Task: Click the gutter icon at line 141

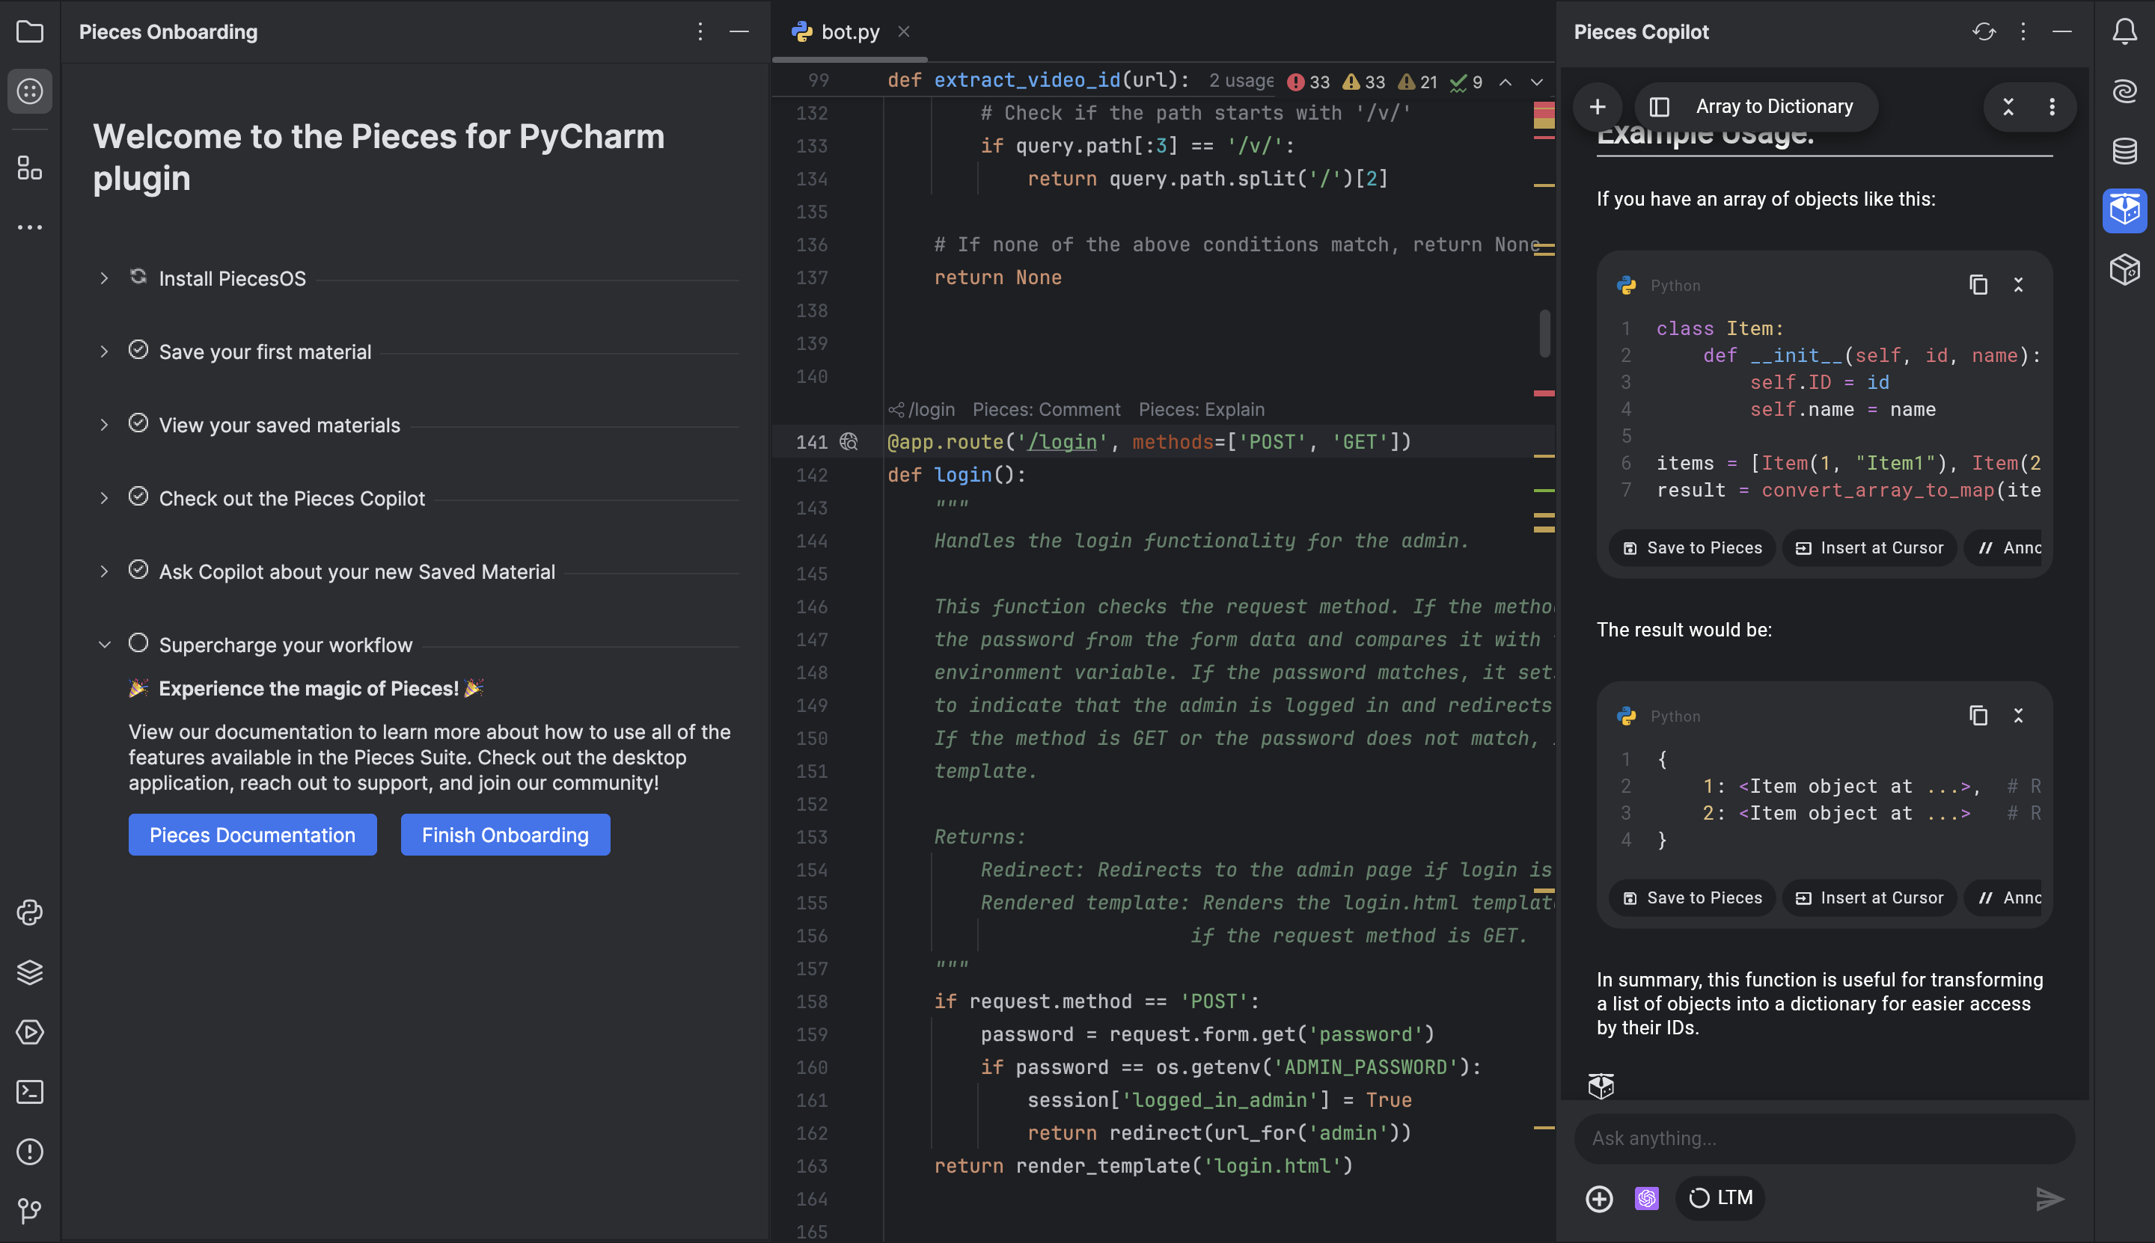Action: click(849, 441)
